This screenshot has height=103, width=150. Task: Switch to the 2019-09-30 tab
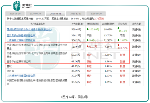(96, 14)
